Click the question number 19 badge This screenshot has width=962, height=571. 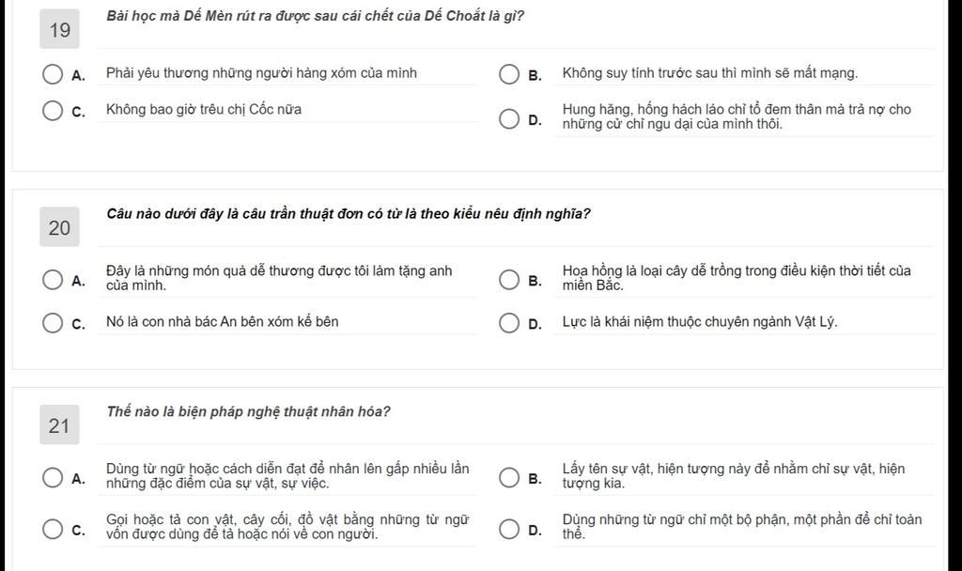pyautogui.click(x=59, y=29)
